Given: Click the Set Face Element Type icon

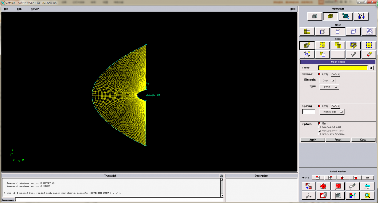Looking at the screenshot, I should click(x=369, y=45).
